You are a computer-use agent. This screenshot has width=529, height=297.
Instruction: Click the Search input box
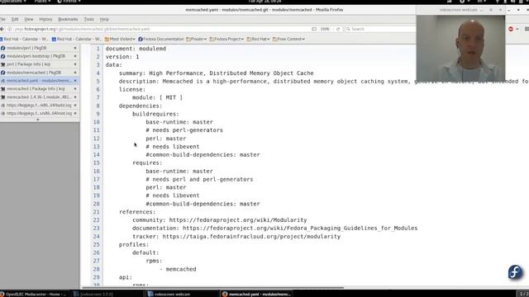[x=381, y=29]
